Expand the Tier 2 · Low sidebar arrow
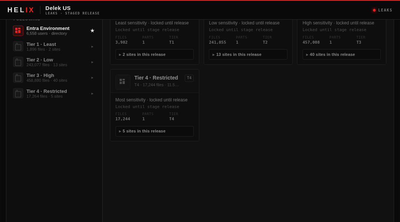This screenshot has width=400, height=222. tap(92, 62)
